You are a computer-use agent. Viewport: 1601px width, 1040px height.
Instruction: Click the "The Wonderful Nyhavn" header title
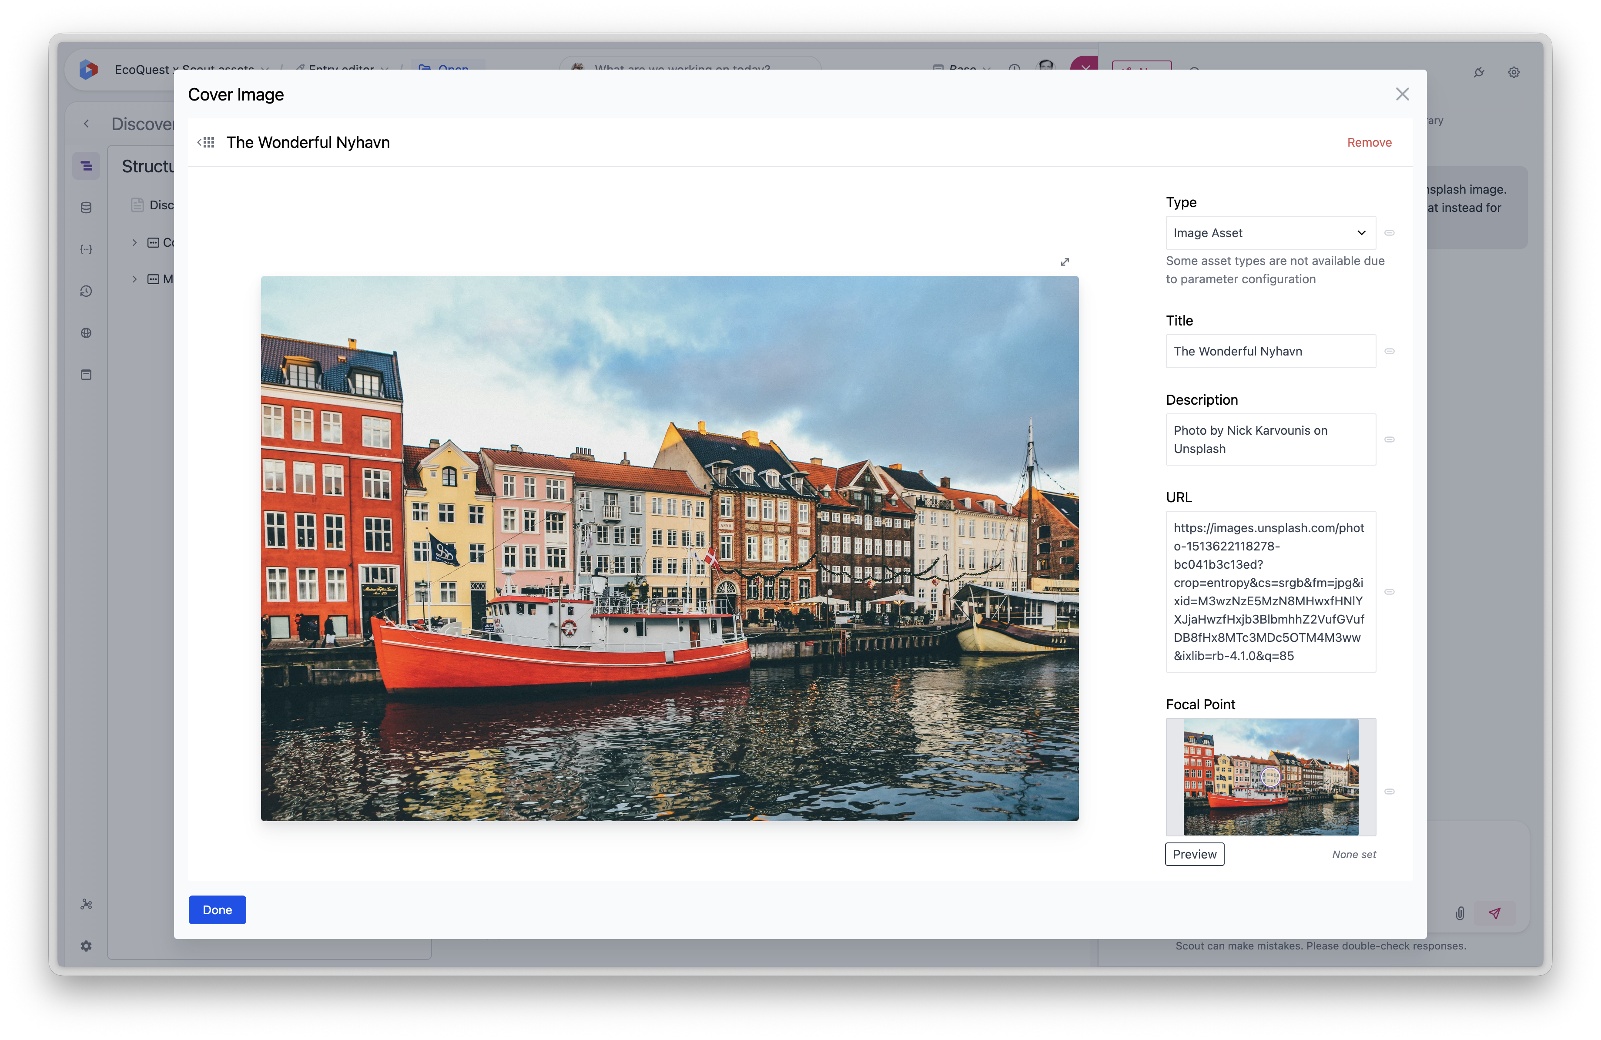308,143
